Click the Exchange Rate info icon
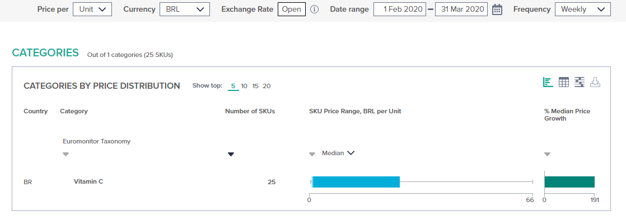Screen dimensions: 626x216 click(x=315, y=9)
